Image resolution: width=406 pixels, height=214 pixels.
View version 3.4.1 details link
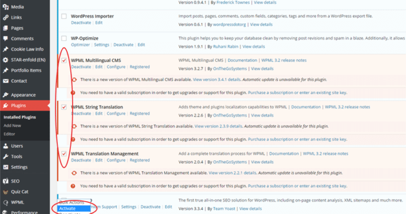(x=217, y=79)
